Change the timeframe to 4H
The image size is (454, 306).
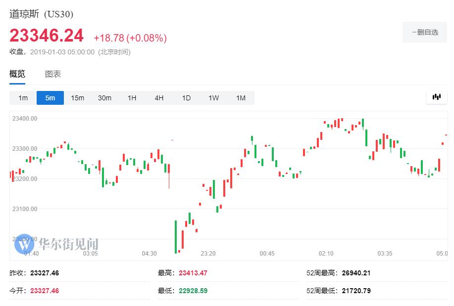tap(159, 98)
